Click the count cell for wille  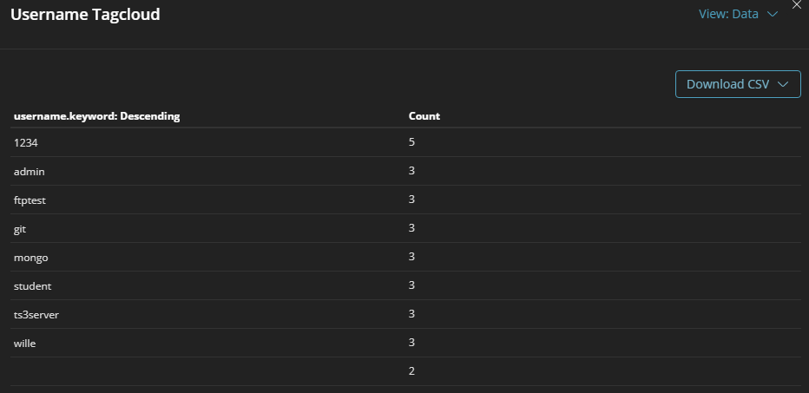pos(411,343)
